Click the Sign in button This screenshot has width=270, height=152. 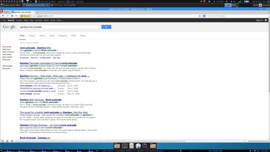click(259, 20)
